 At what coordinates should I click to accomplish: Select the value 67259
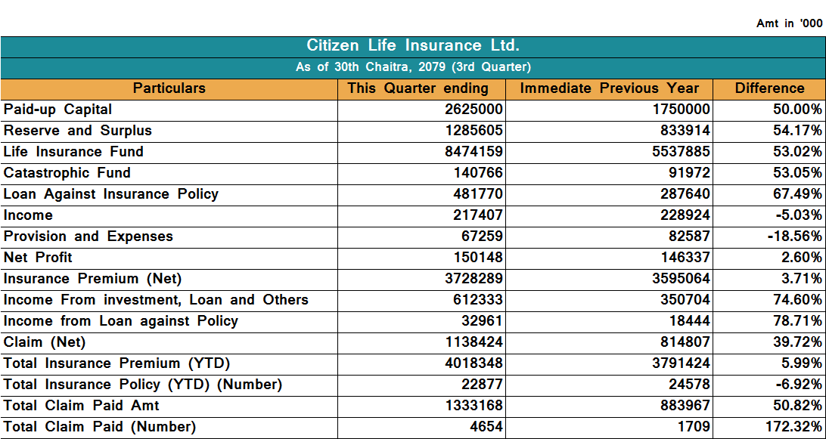coord(482,237)
